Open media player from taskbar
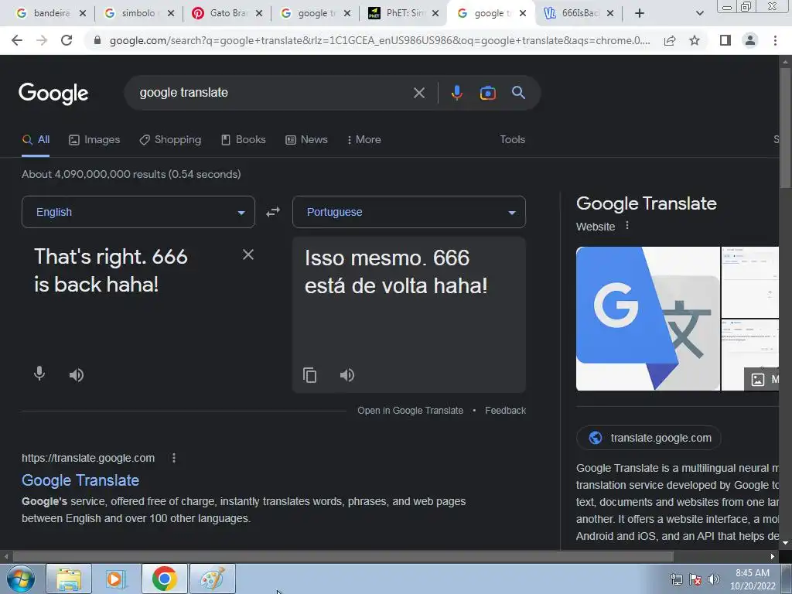This screenshot has width=792, height=594. tap(116, 579)
